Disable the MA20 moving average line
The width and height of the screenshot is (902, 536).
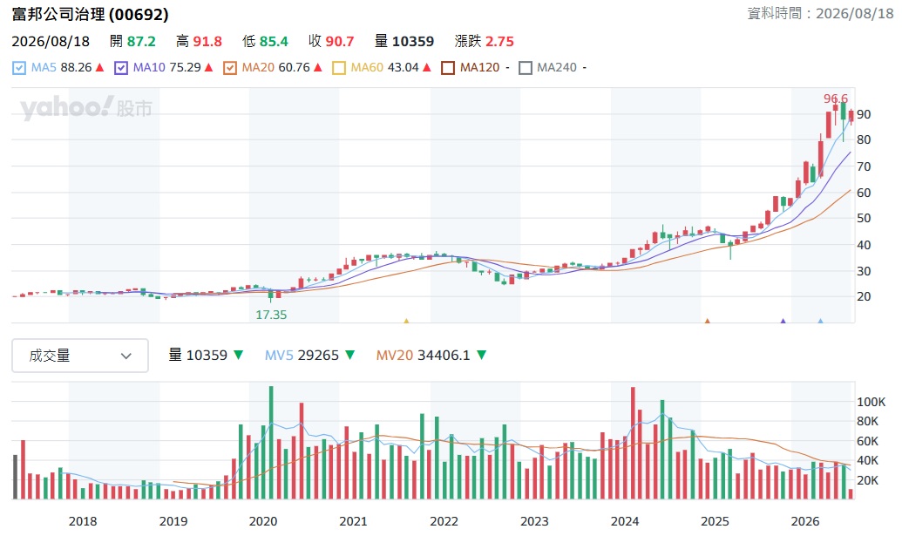[x=229, y=68]
